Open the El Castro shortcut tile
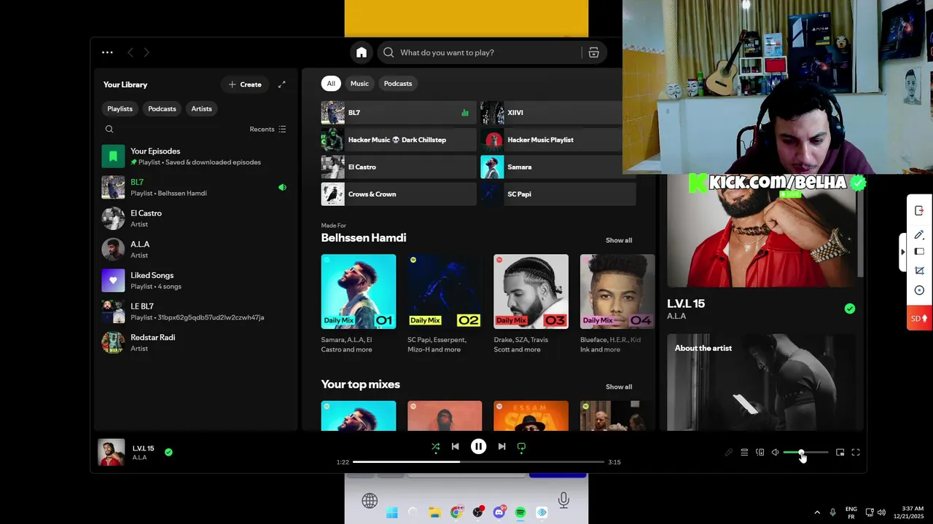The height and width of the screenshot is (524, 933). click(x=399, y=167)
